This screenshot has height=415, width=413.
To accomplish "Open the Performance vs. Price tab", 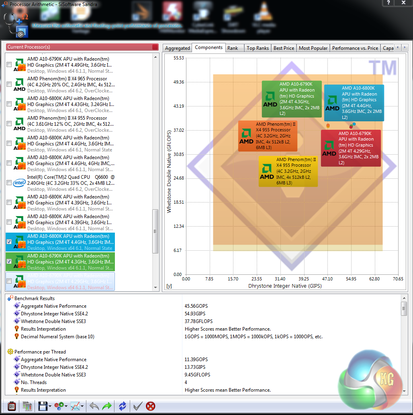I will pyautogui.click(x=355, y=48).
